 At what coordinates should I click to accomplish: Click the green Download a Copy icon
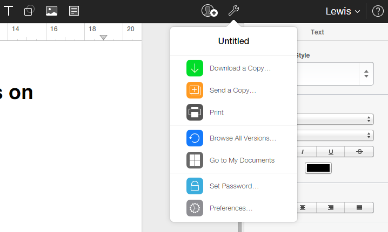(x=195, y=68)
